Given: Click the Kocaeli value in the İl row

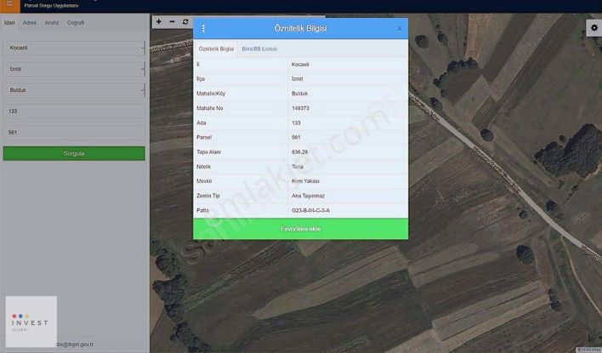Looking at the screenshot, I should tap(300, 64).
